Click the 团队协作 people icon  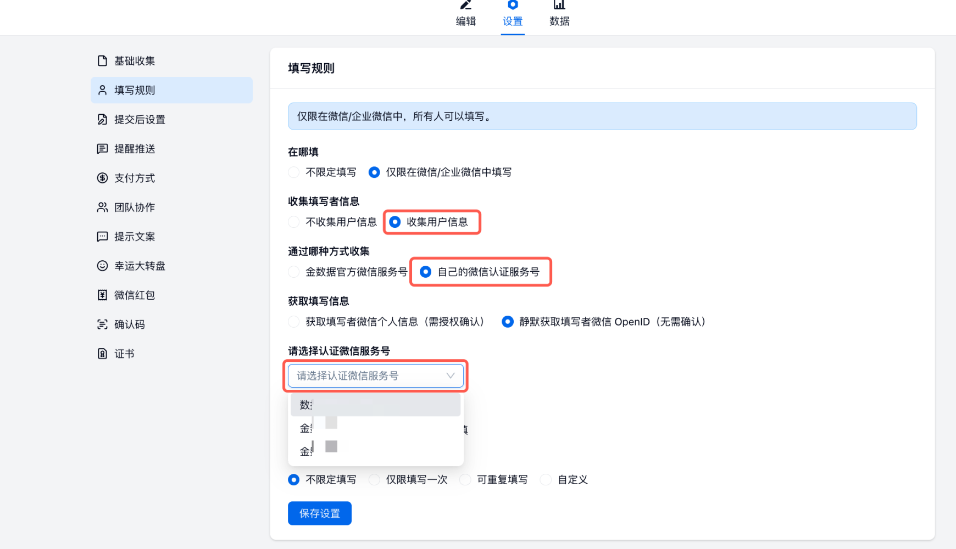(102, 208)
